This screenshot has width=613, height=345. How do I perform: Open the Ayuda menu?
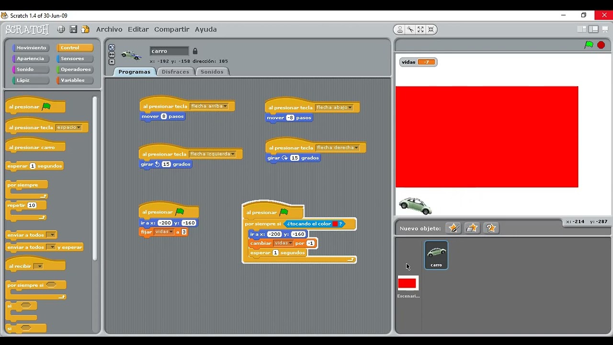[x=206, y=29]
